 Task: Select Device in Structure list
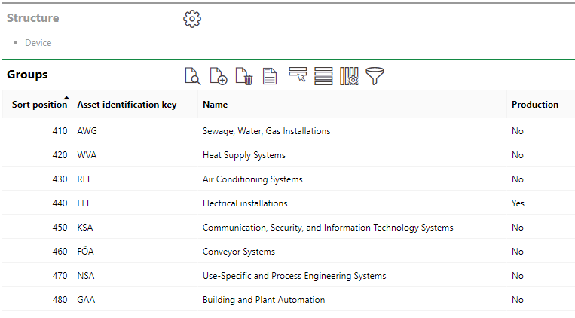38,43
